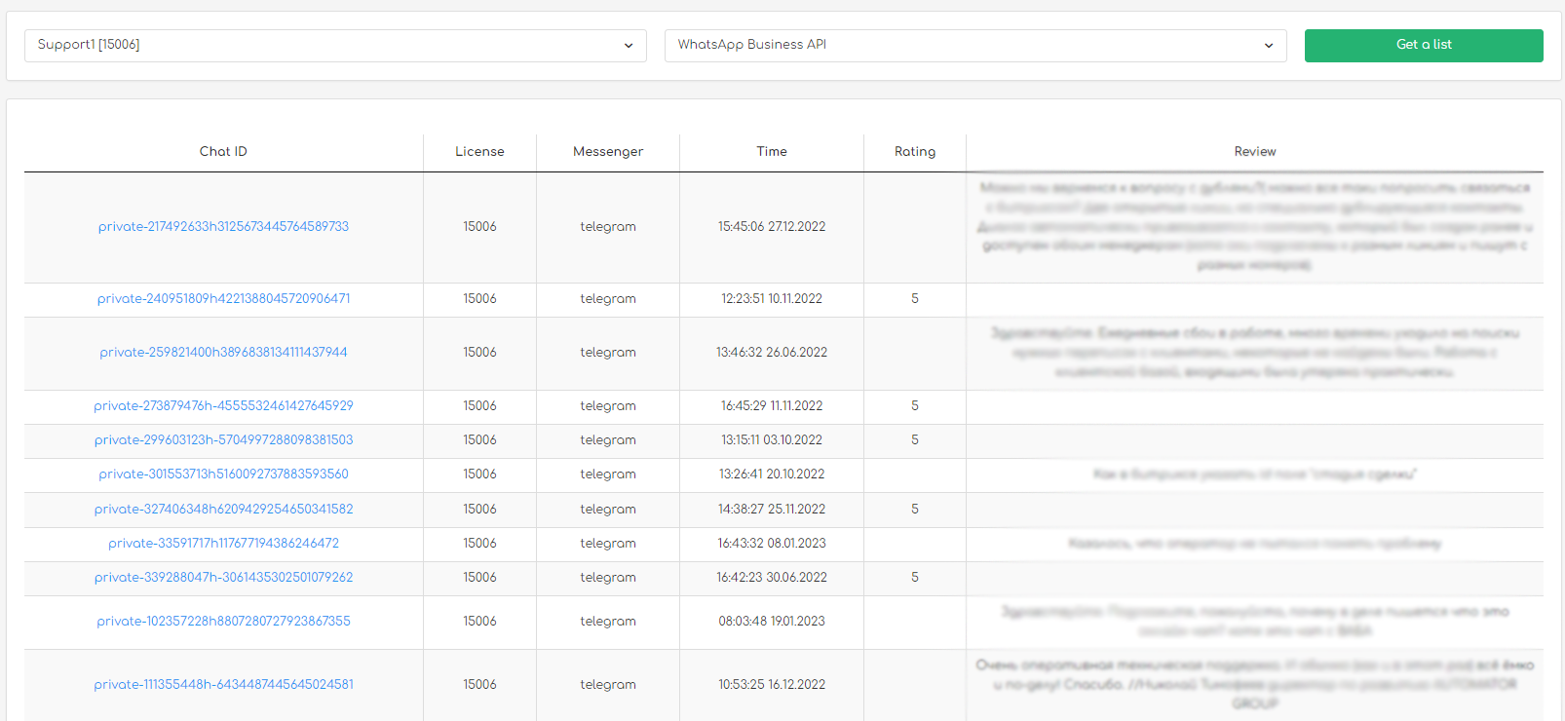Screen dimensions: 1565x721
Task: Go to chat private-339288047h-3061435302501079262
Action: tap(223, 578)
